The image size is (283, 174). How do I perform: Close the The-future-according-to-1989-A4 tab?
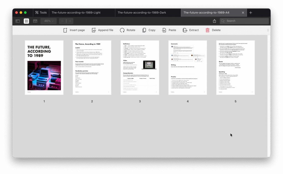[243, 12]
